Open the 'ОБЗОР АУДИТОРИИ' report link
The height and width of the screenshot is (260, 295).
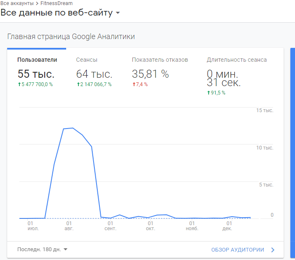(238, 250)
